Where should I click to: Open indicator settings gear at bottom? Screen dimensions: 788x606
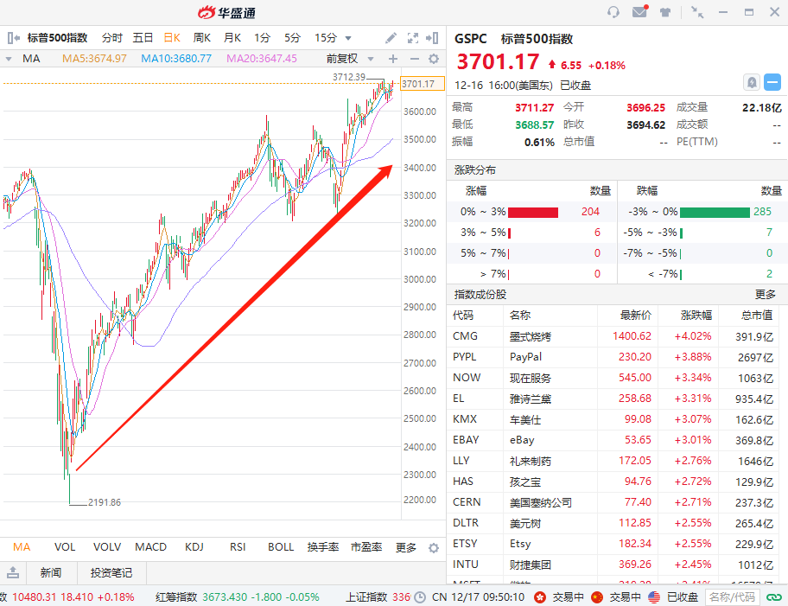pyautogui.click(x=433, y=548)
